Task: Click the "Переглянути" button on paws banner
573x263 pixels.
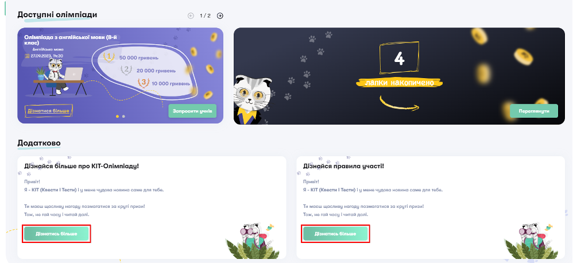Action: click(534, 111)
